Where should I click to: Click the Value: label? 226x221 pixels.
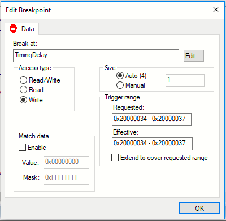[31, 162]
